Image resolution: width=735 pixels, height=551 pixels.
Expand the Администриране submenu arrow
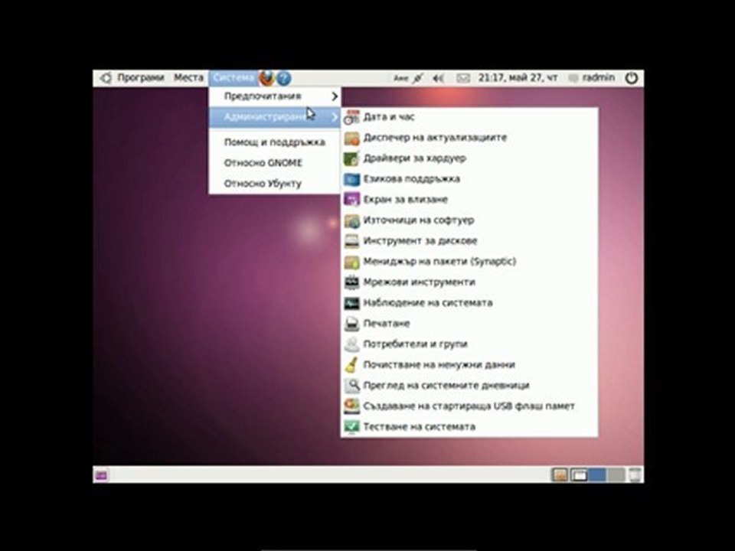click(x=335, y=116)
